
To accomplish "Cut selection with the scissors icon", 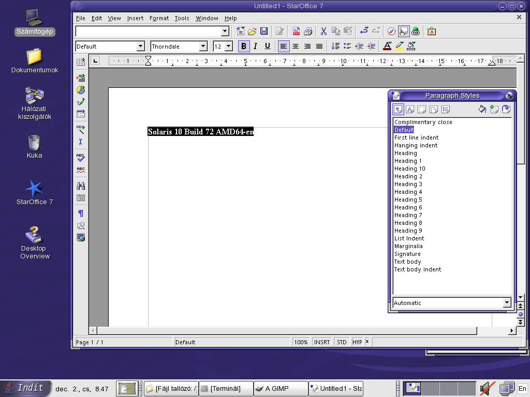I will click(323, 32).
